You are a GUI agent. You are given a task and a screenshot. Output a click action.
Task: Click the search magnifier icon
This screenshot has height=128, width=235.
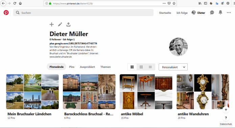tap(18, 13)
